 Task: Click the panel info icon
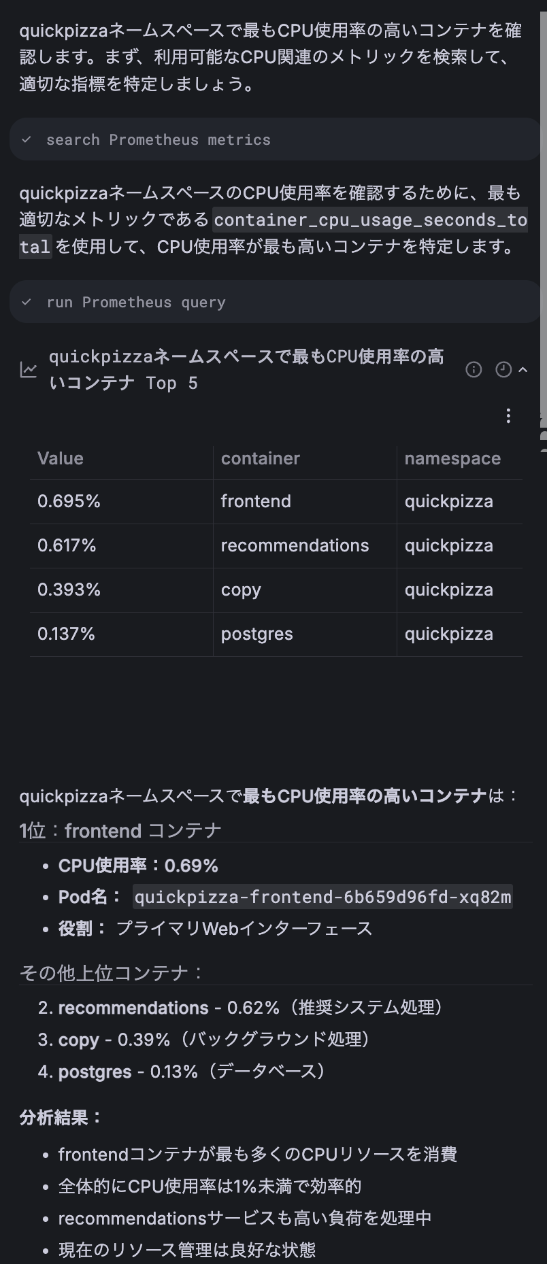click(474, 369)
